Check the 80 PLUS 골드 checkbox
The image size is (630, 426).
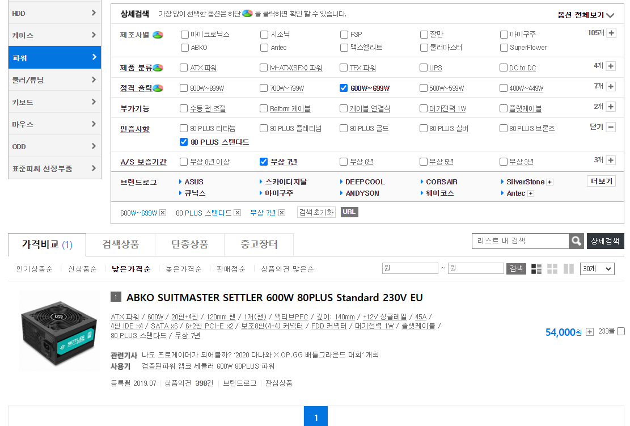(344, 128)
